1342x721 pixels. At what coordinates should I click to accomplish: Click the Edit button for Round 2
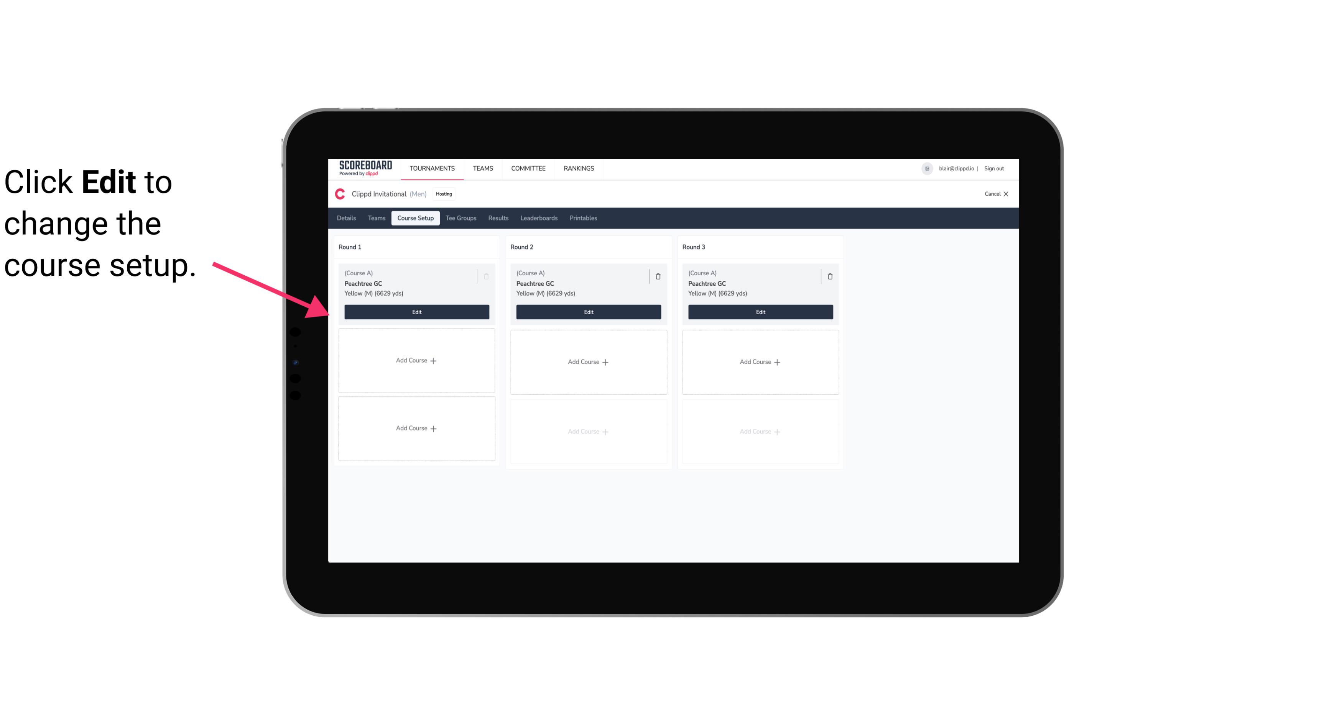[x=587, y=312]
